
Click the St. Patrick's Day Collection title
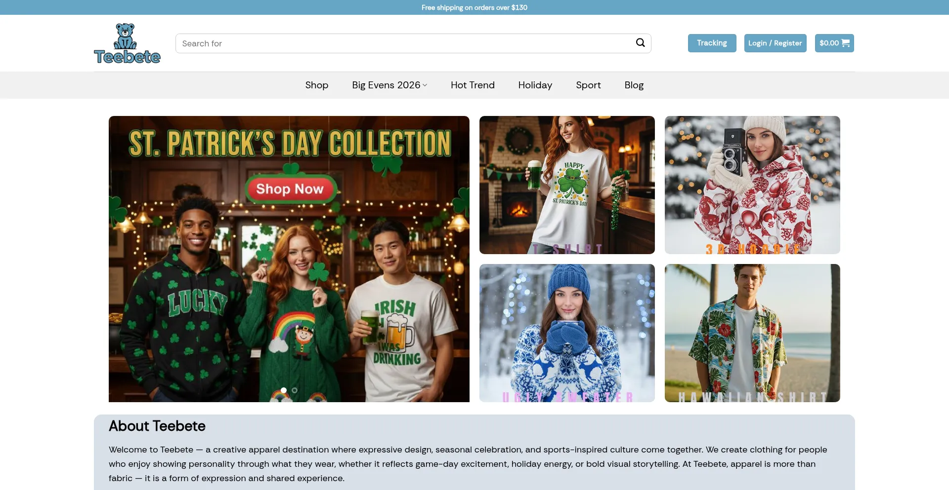click(290, 144)
